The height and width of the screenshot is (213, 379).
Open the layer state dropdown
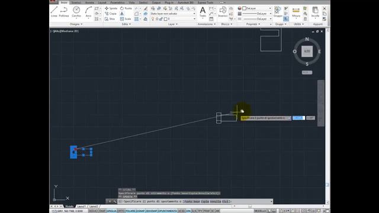[x=173, y=14]
